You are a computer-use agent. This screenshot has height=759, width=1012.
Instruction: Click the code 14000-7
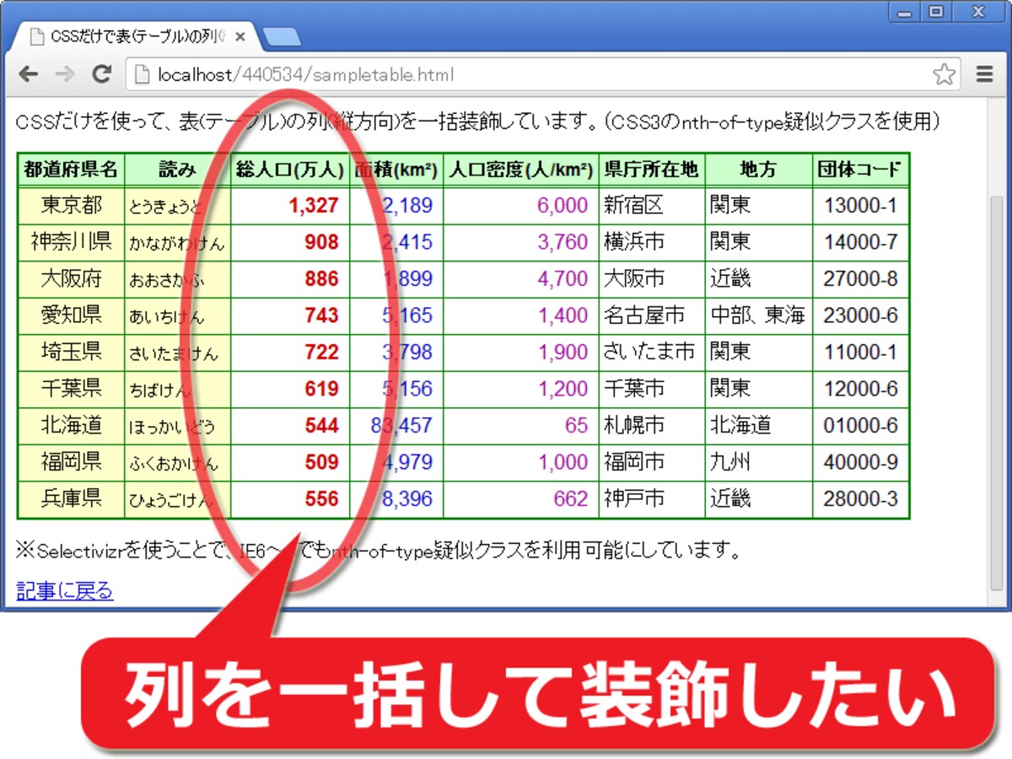coord(861,243)
